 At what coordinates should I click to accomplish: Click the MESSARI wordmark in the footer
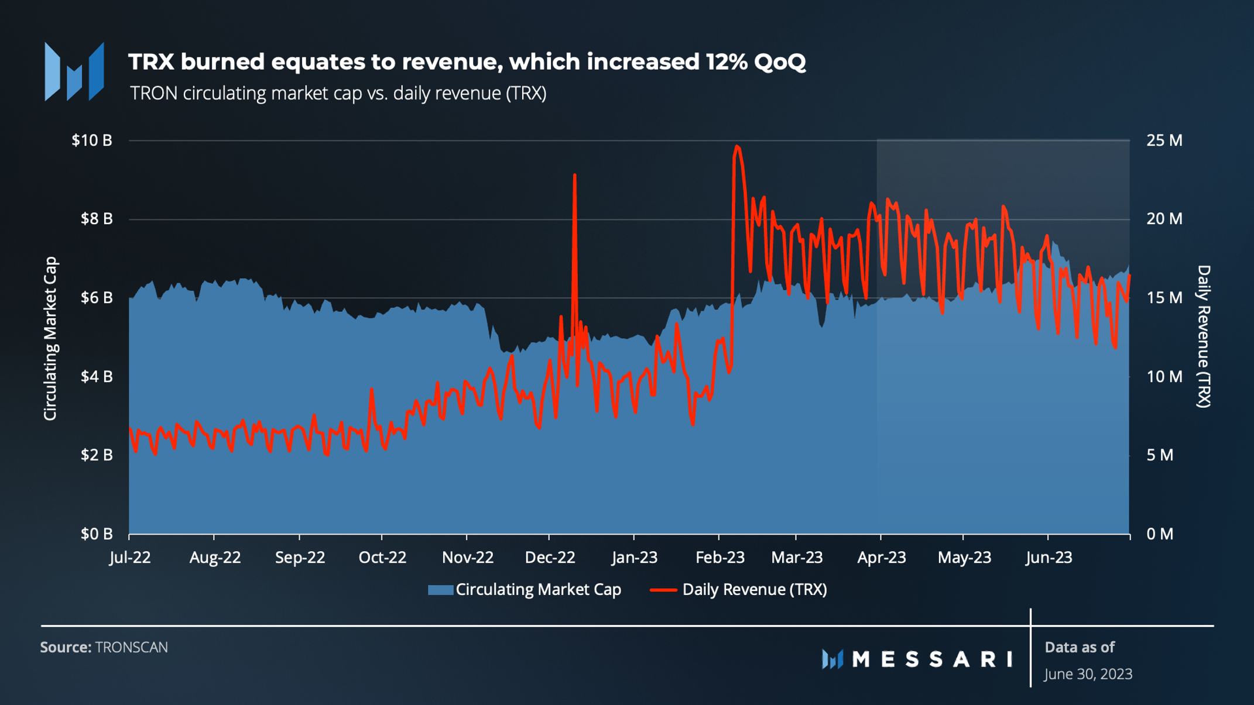932,659
